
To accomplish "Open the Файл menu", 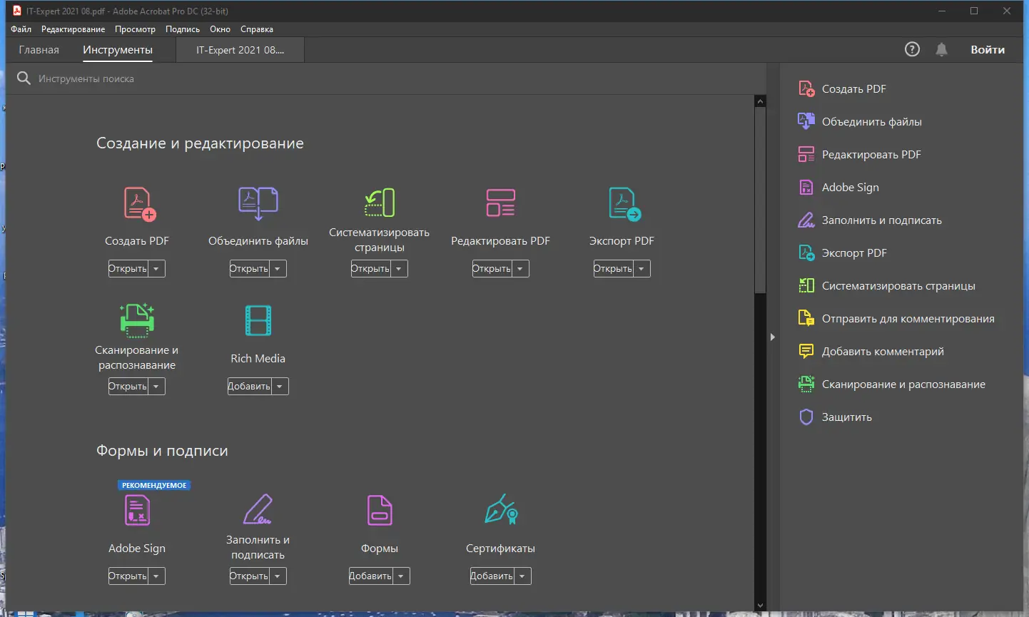I will [x=21, y=29].
